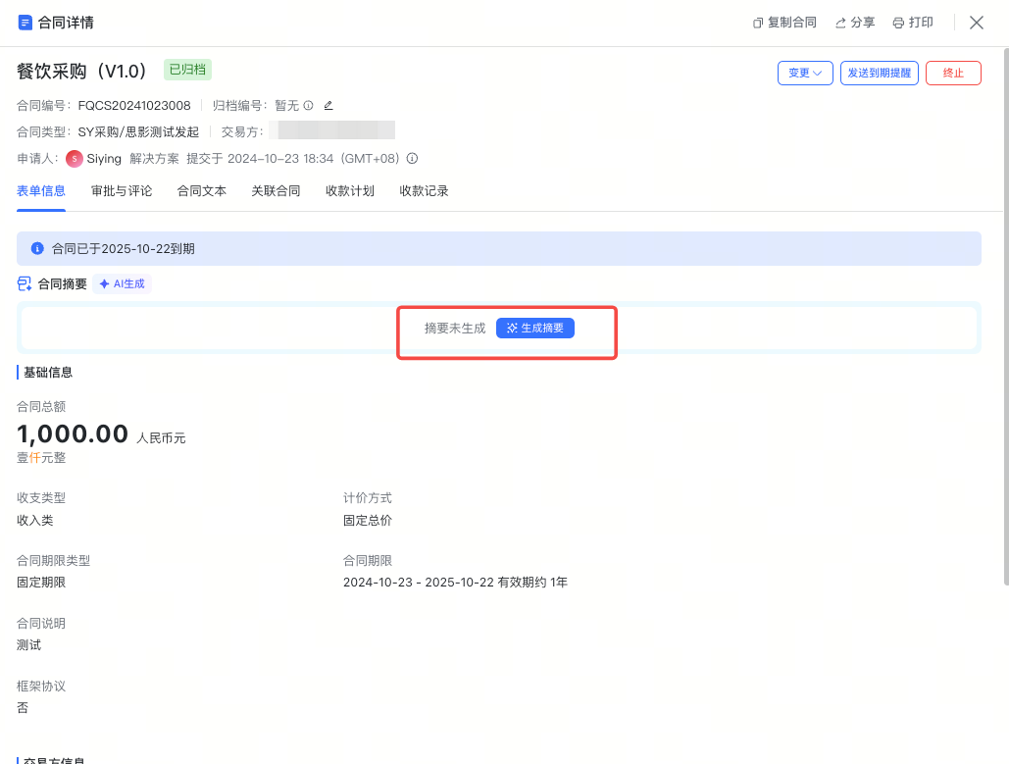Click the 固定总价 value
This screenshot has width=1009, height=764.
(x=368, y=520)
